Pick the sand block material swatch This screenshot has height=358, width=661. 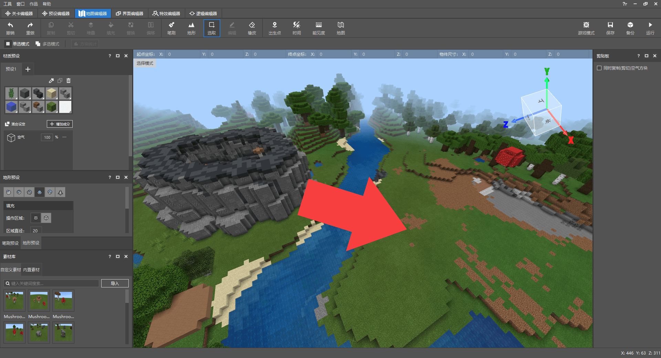[52, 93]
